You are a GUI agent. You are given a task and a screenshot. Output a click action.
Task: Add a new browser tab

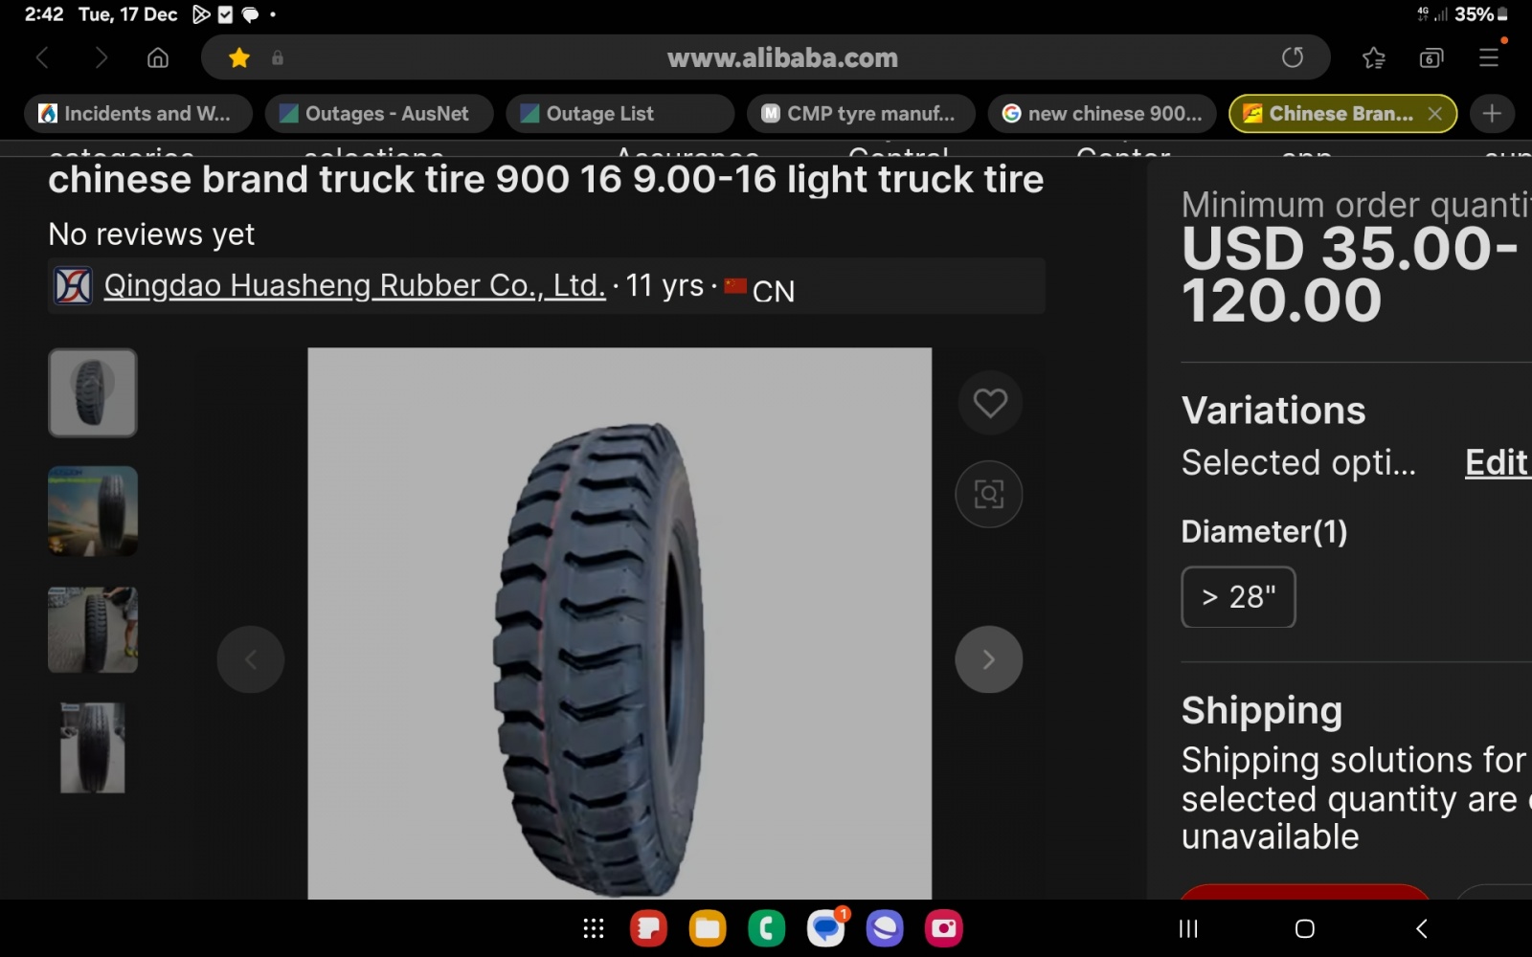tap(1492, 114)
